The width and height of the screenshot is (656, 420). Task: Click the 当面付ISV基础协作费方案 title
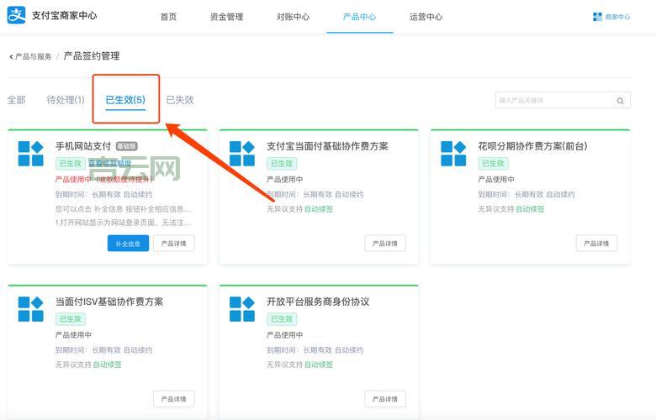point(109,302)
